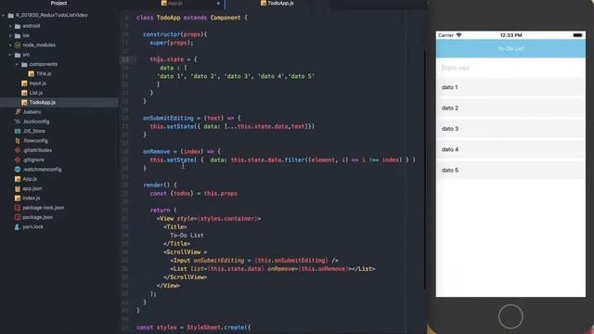Click 'class TodoApp extends Component' line
This screenshot has height=334, width=594.
(x=192, y=18)
